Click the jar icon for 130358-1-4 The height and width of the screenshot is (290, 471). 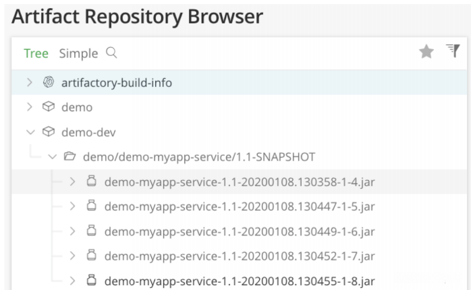point(92,181)
